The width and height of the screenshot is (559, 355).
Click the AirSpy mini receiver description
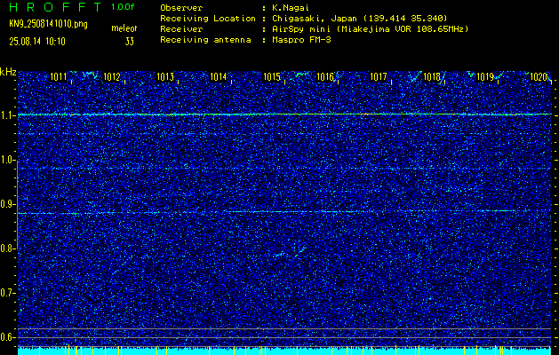tap(370, 29)
